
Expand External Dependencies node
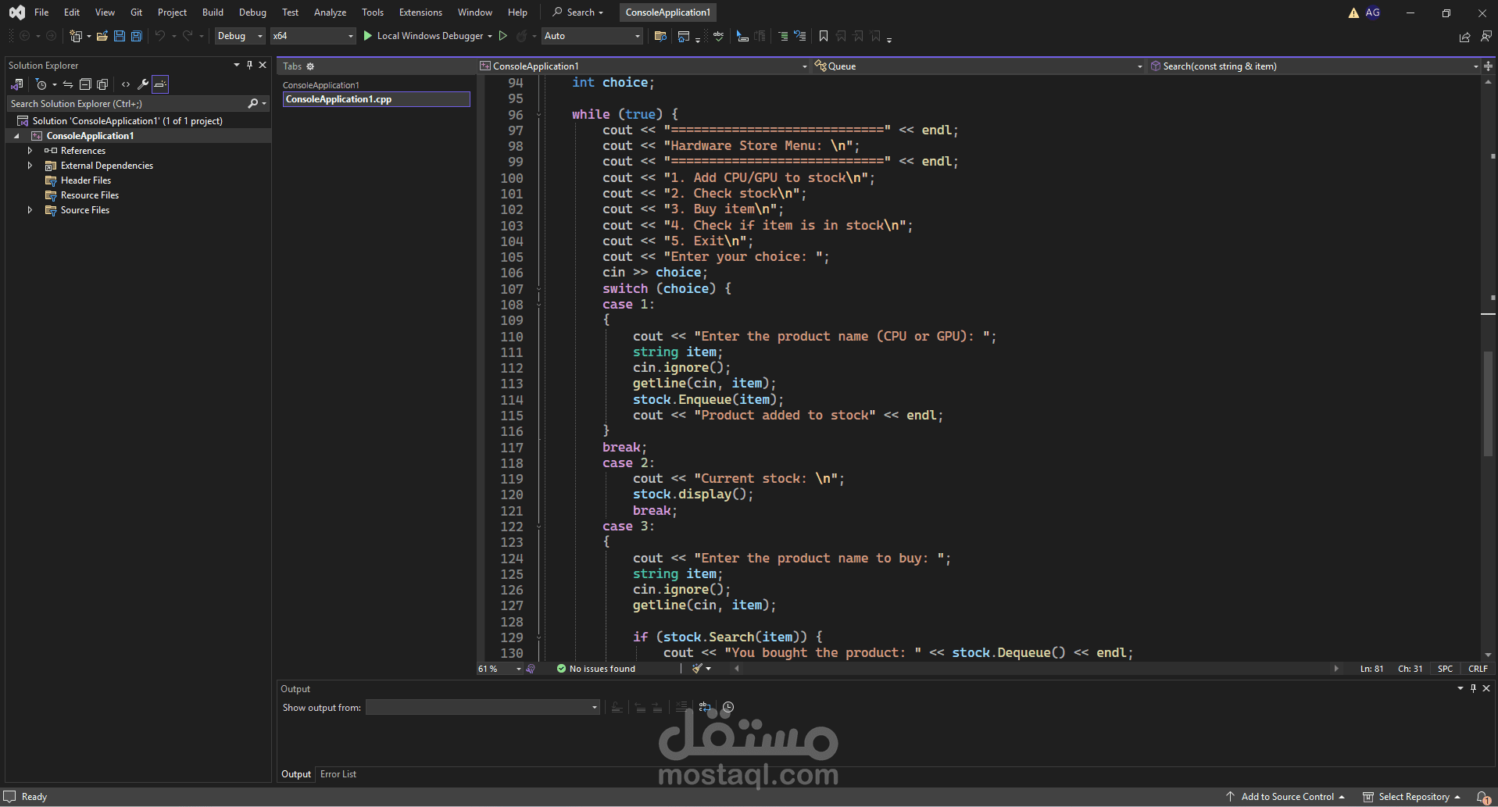tap(30, 166)
